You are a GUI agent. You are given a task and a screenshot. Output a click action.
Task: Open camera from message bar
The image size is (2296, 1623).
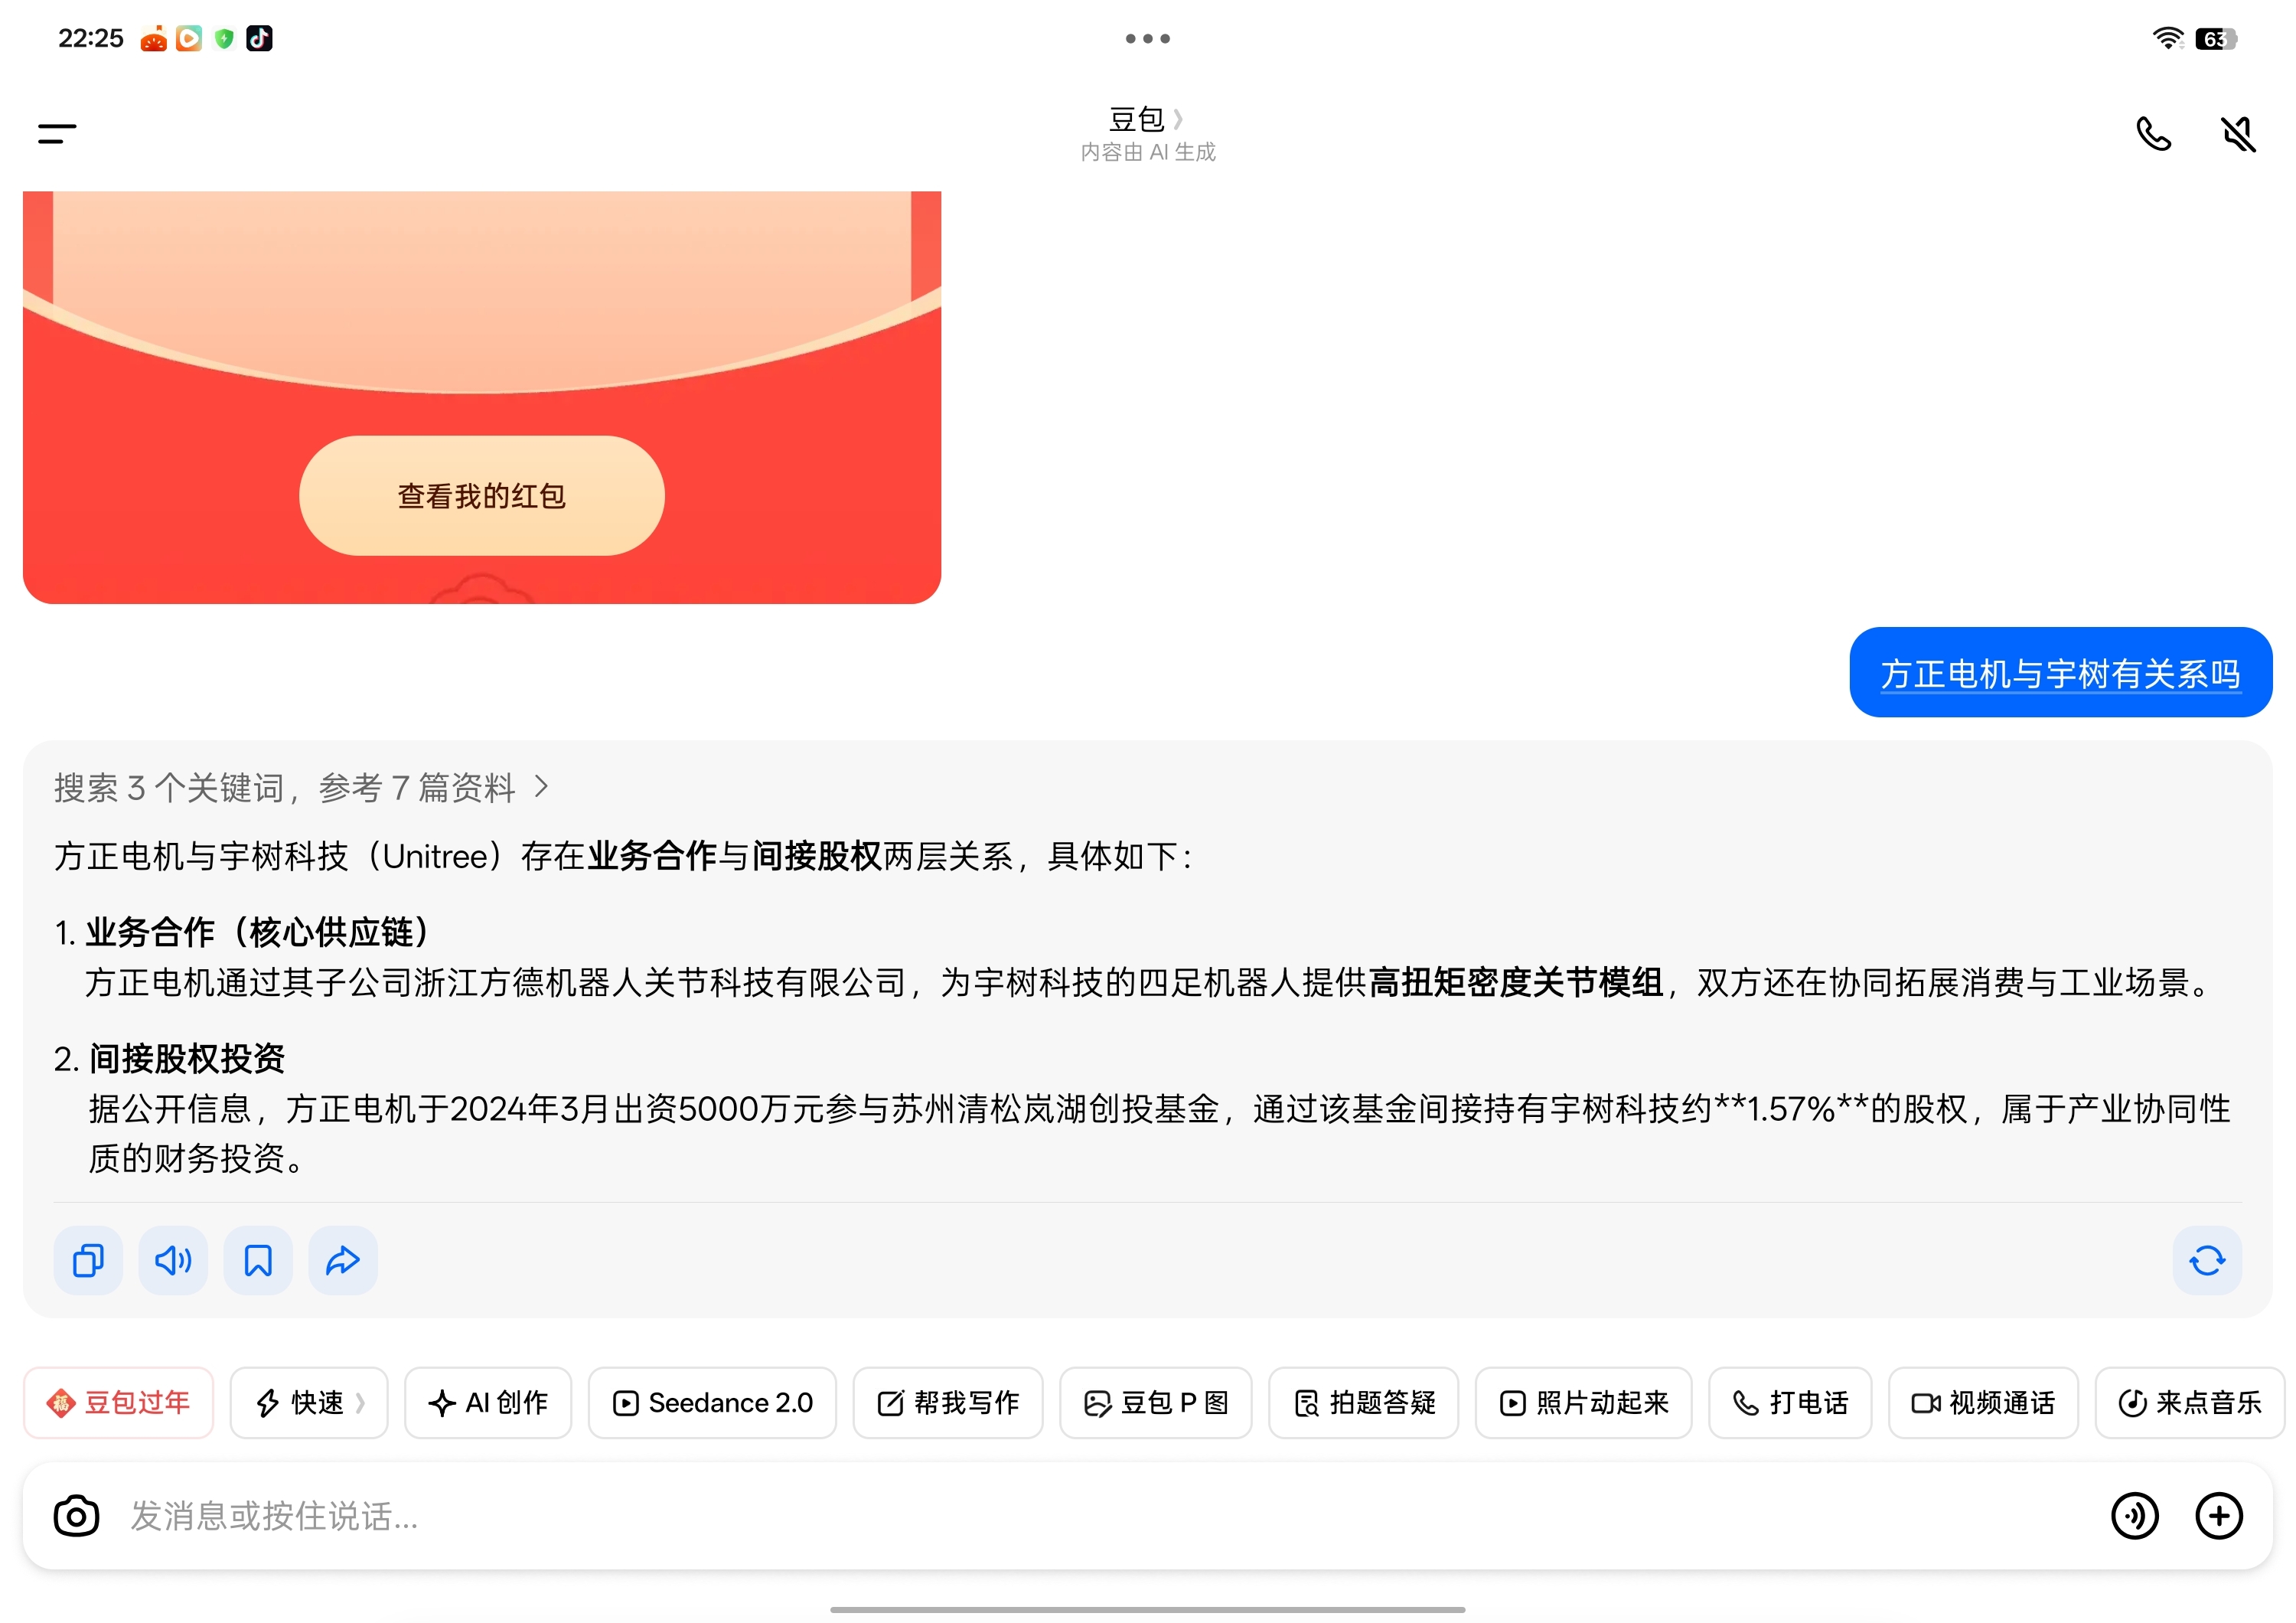(76, 1516)
